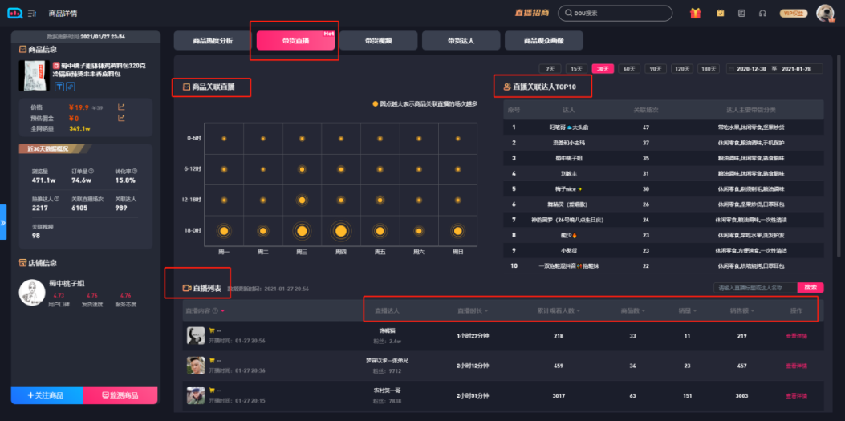Toggle the sidebar menu icon beside logo
845x421 pixels.
click(x=32, y=14)
